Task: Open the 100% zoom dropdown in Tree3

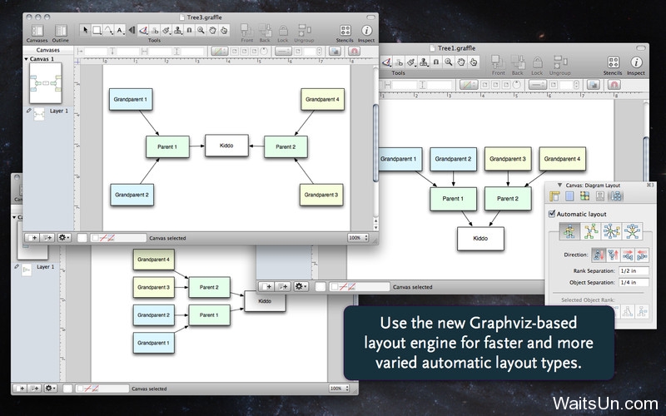Action: (358, 237)
